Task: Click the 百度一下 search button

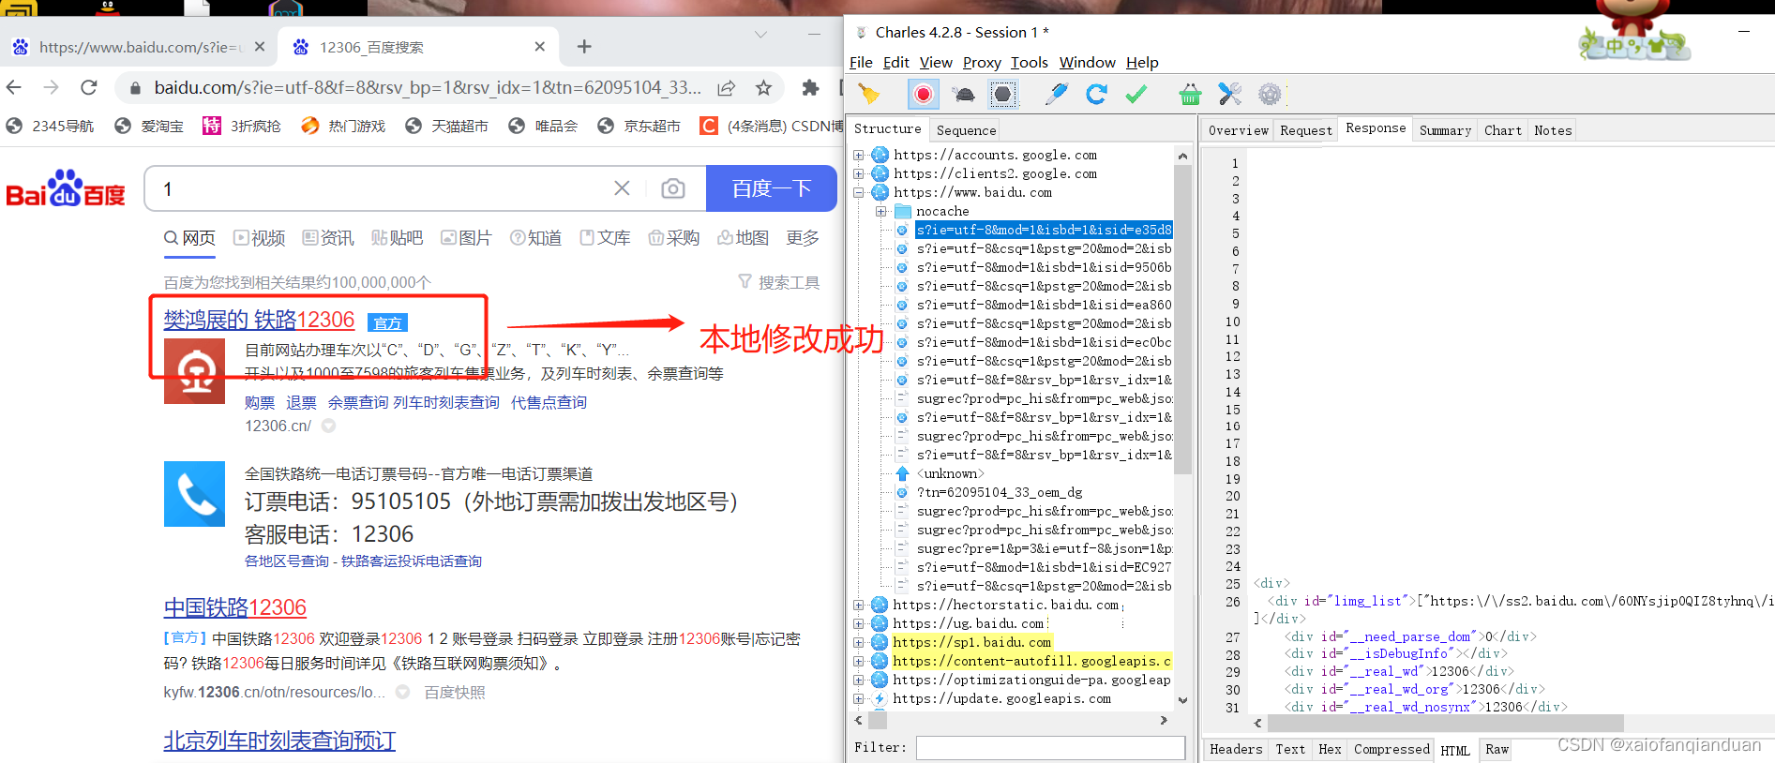Action: (771, 188)
